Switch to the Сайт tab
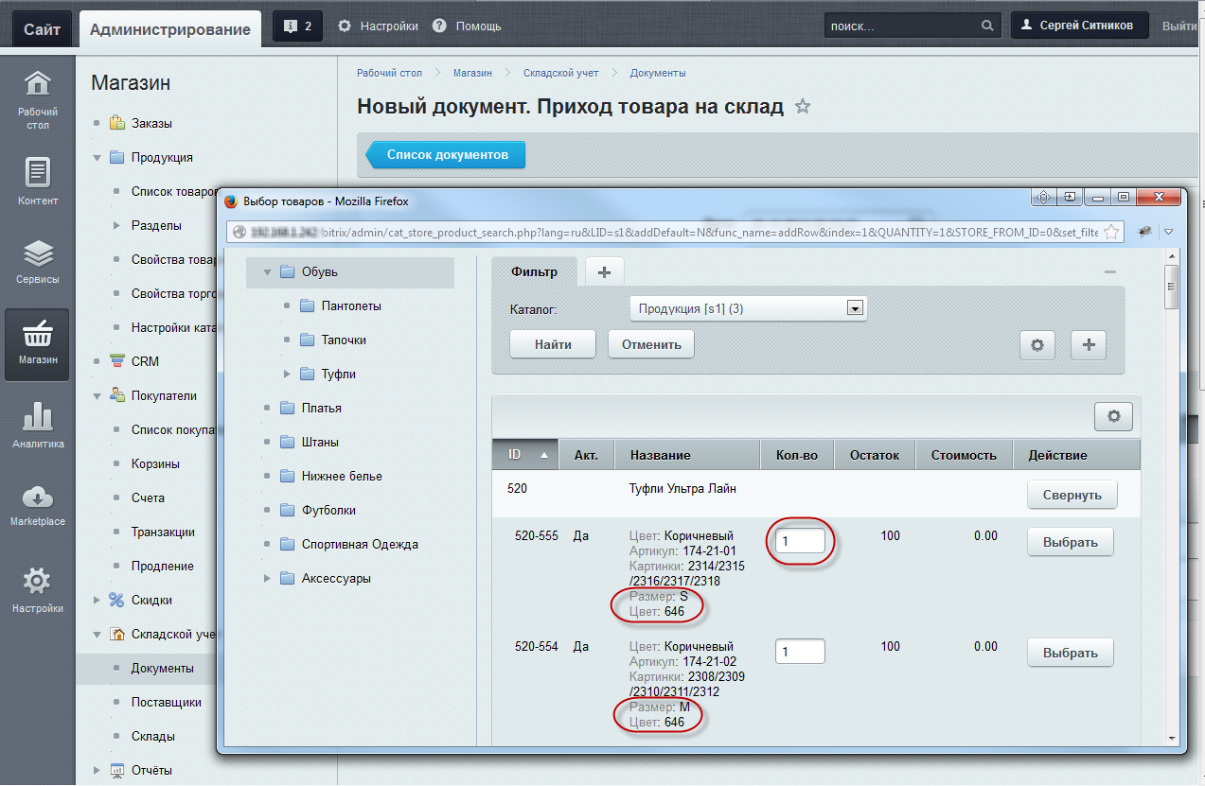The image size is (1205, 786). (43, 29)
